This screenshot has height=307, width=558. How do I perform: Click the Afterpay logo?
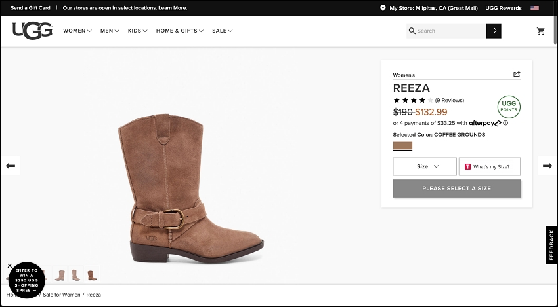click(484, 123)
